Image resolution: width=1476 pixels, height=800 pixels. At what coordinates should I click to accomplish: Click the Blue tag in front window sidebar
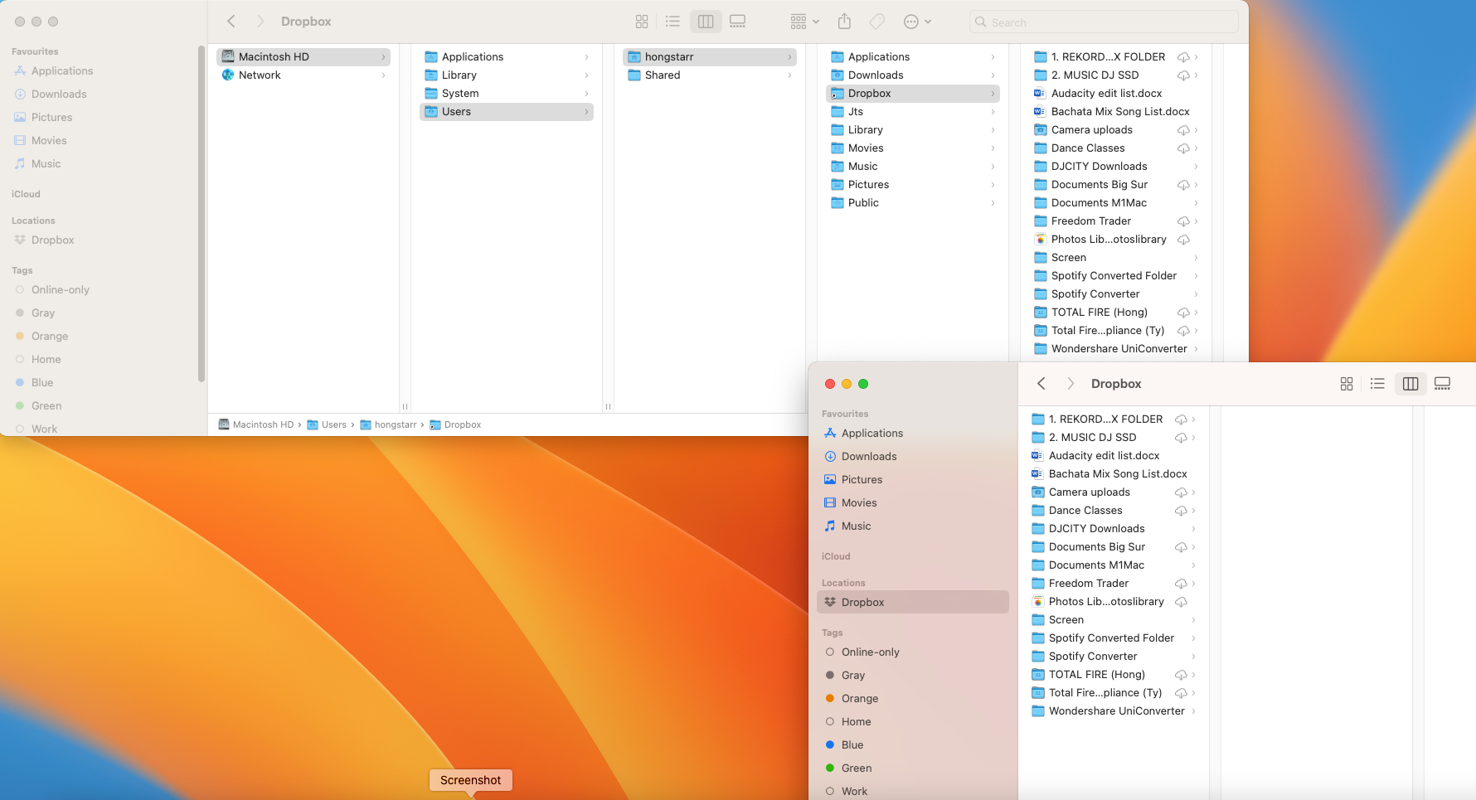click(x=913, y=745)
